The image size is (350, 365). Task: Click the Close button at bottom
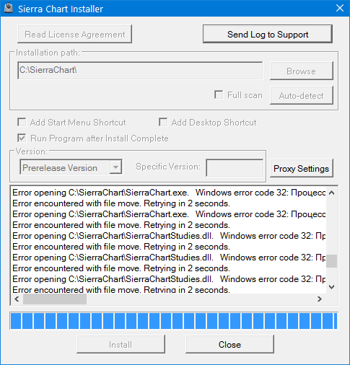pyautogui.click(x=229, y=344)
